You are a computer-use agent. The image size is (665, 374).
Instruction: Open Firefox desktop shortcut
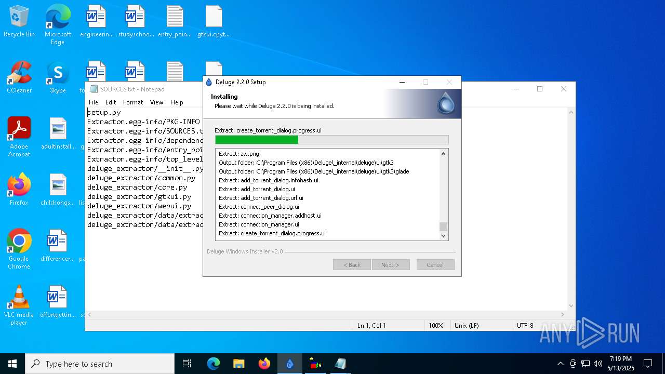coord(19,190)
